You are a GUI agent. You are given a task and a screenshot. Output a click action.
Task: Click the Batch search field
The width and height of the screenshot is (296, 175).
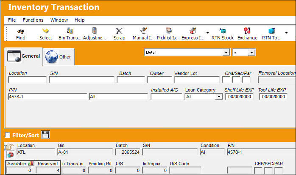pos(131,80)
